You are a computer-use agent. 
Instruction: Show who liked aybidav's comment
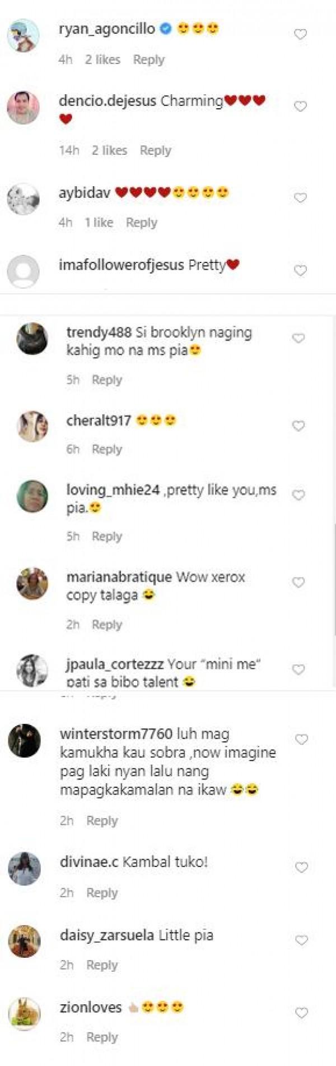(x=99, y=223)
